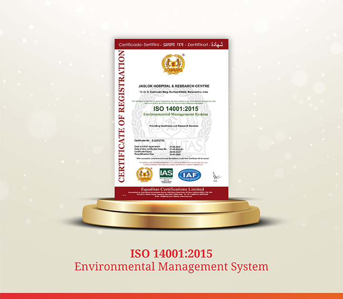Click red 'Environmental Management System' caption below podium
The width and height of the screenshot is (343, 299).
tap(171, 267)
